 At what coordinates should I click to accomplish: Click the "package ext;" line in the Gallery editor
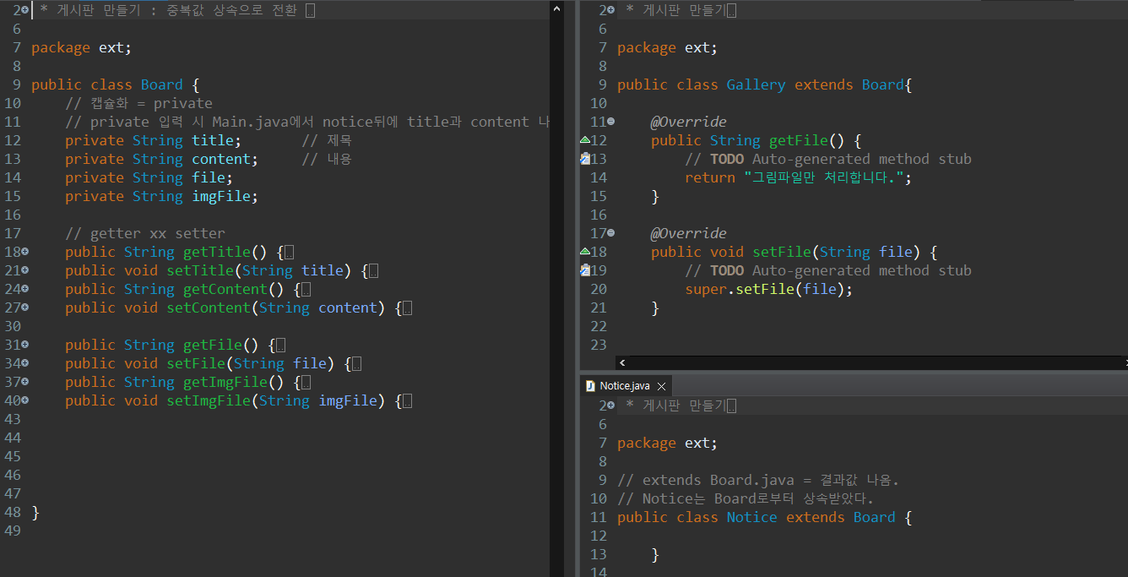667,47
